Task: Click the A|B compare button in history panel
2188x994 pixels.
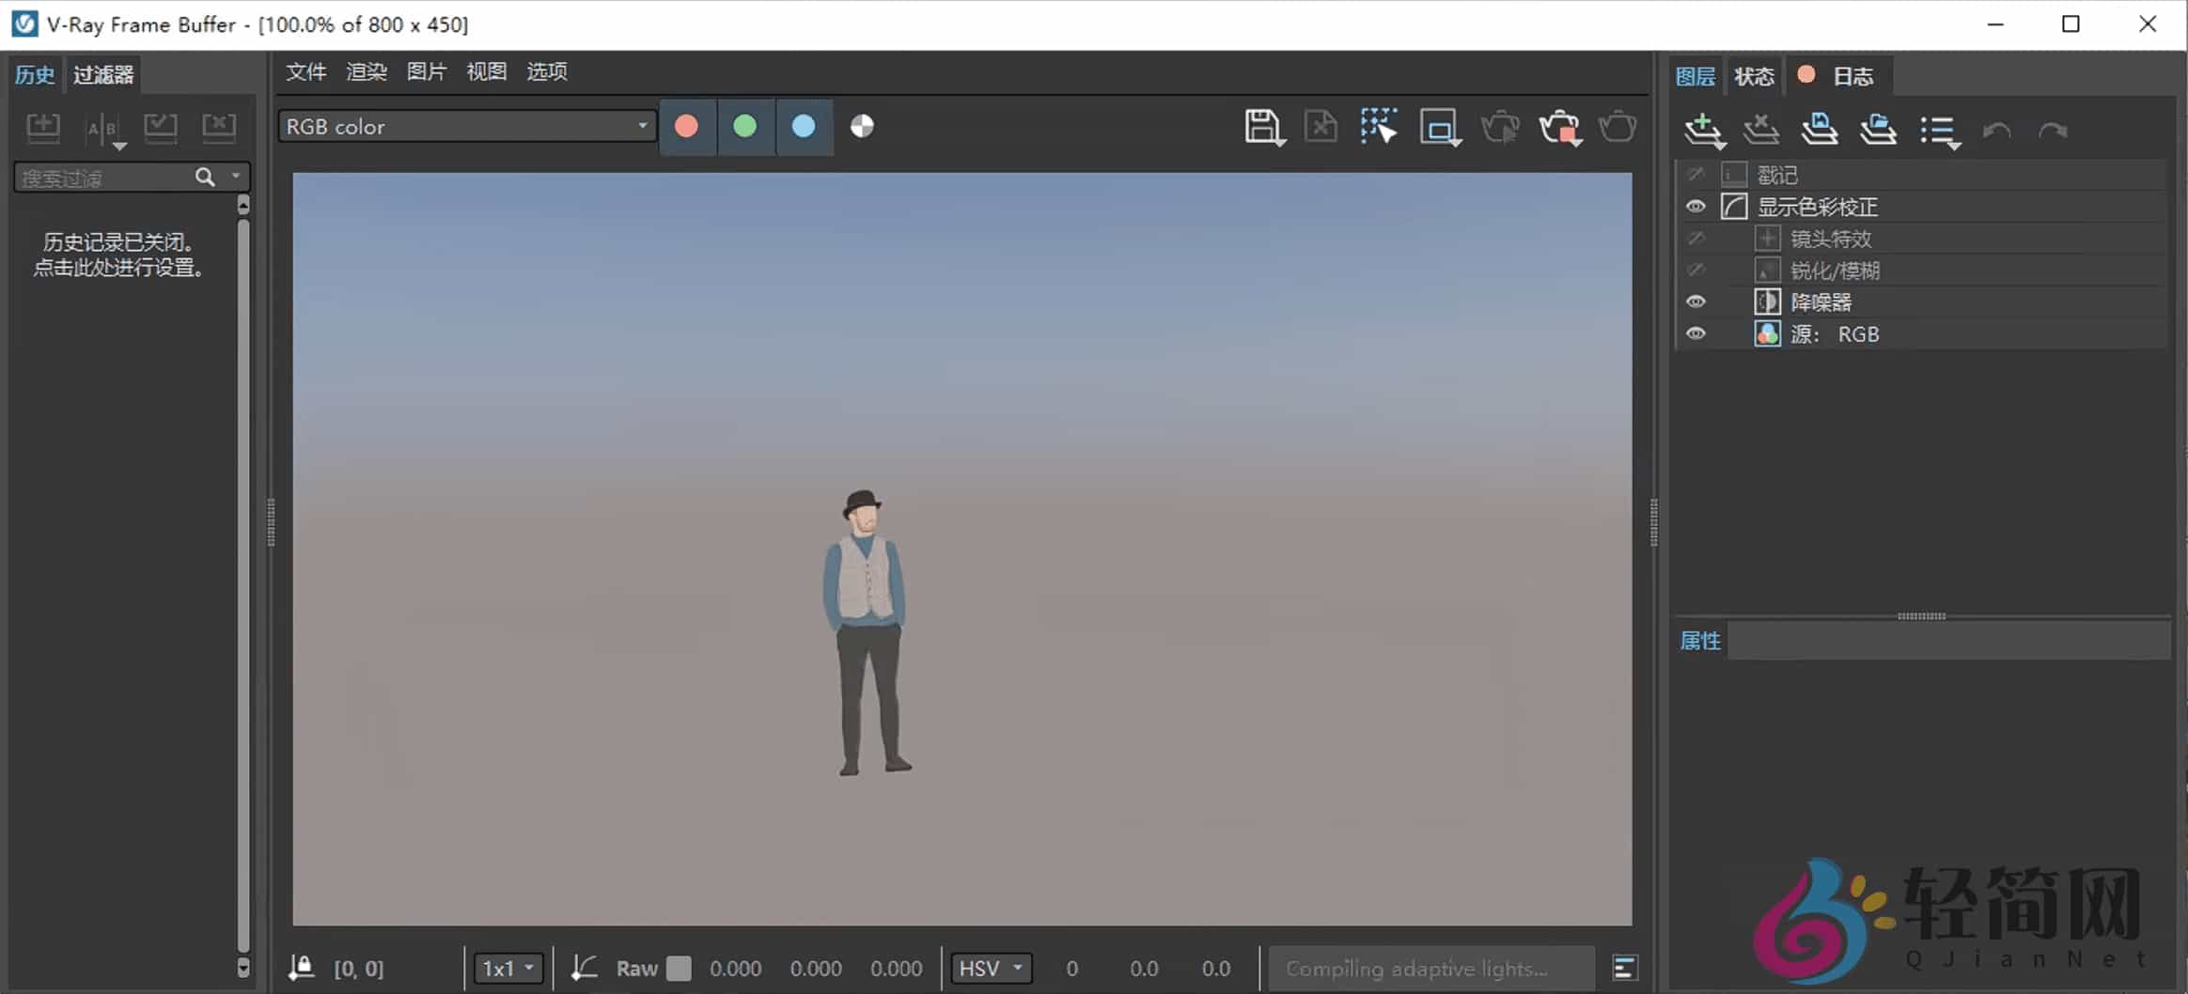Action: [x=102, y=128]
